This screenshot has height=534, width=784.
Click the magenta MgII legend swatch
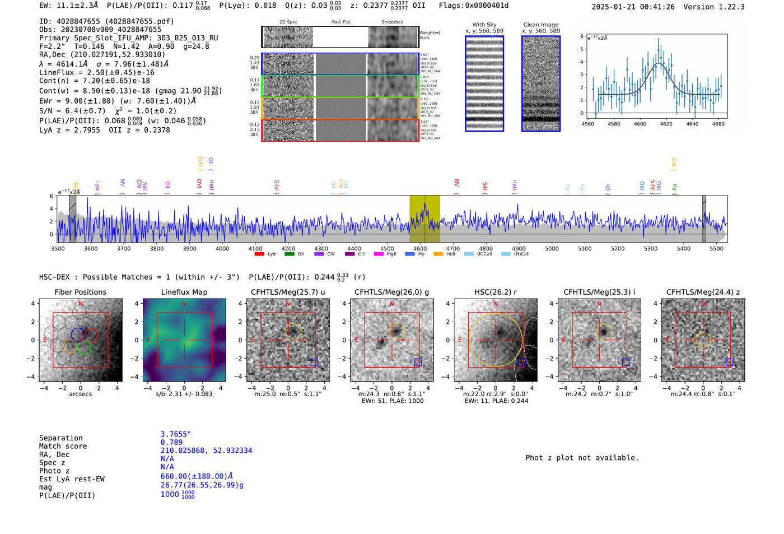tap(379, 254)
